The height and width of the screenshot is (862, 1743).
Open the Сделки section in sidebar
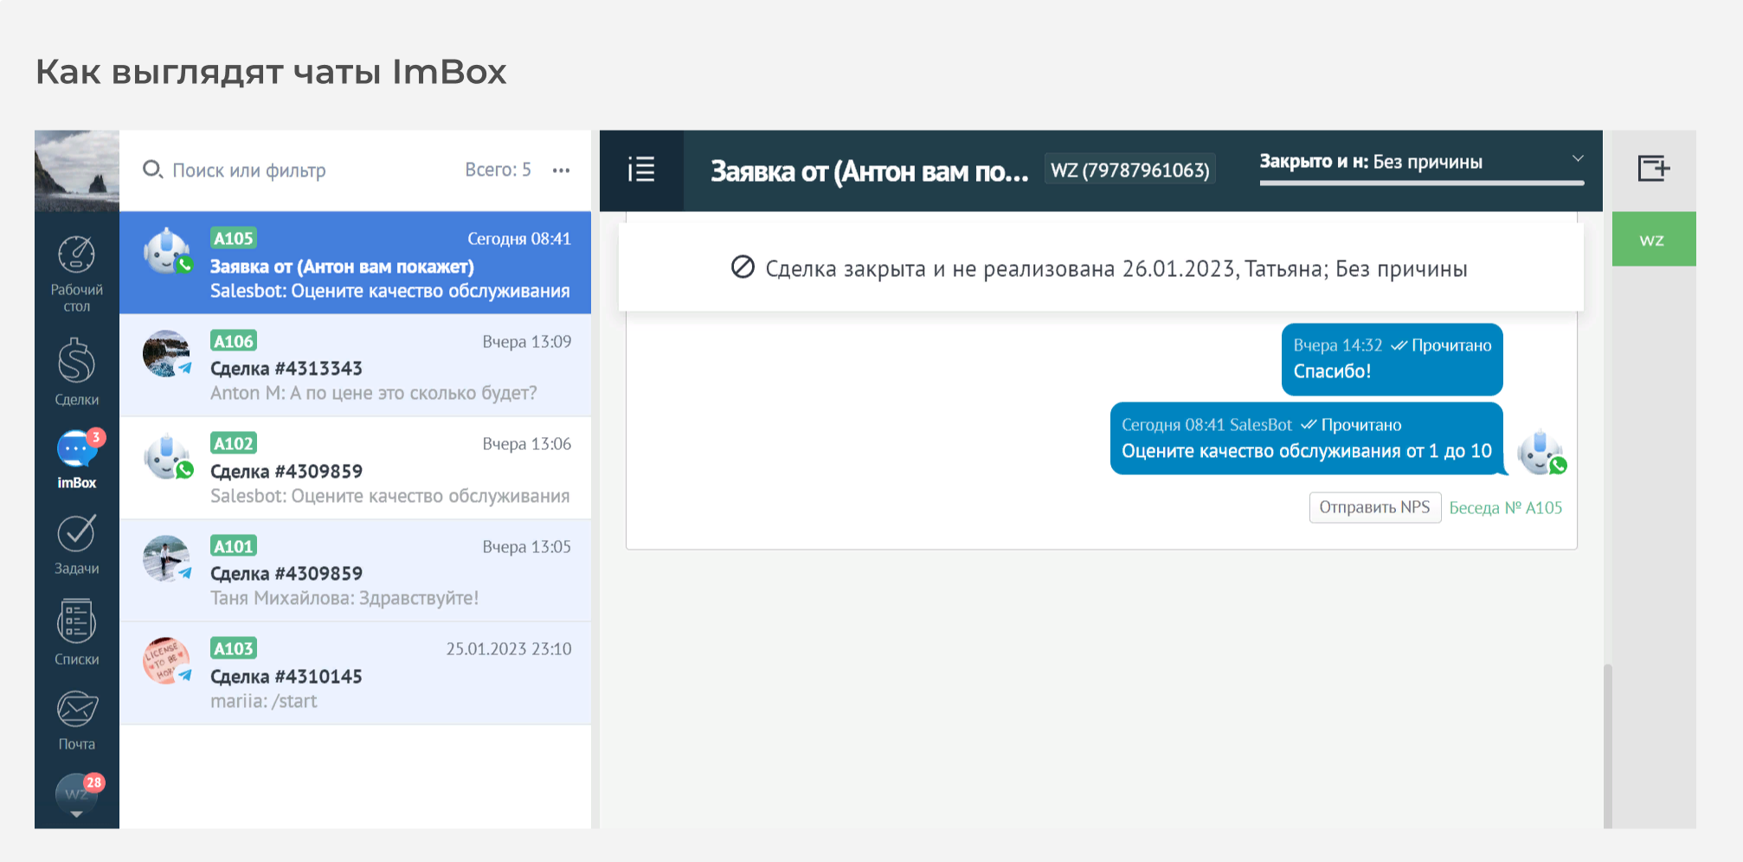point(76,362)
